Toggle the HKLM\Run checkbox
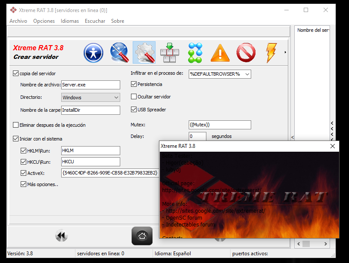Screen dimensions: 349x263 coord(23,151)
